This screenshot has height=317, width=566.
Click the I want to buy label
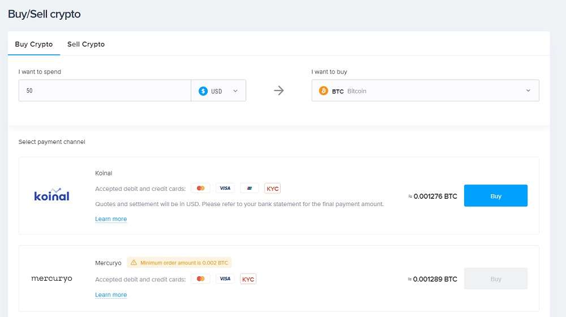coord(329,71)
